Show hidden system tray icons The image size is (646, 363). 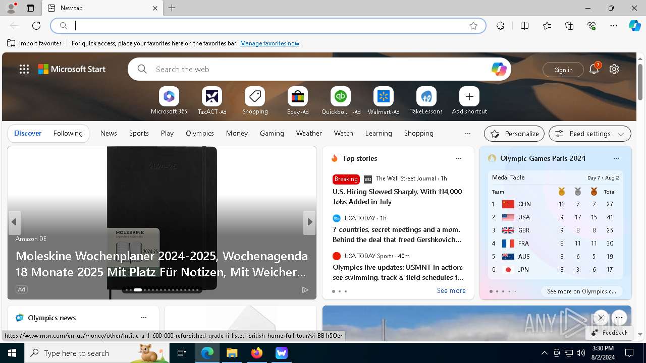click(544, 353)
